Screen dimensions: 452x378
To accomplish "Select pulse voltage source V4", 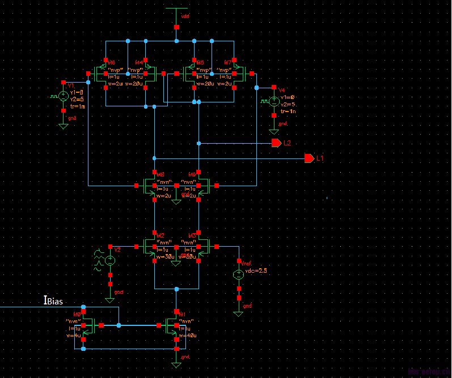I will coord(274,101).
